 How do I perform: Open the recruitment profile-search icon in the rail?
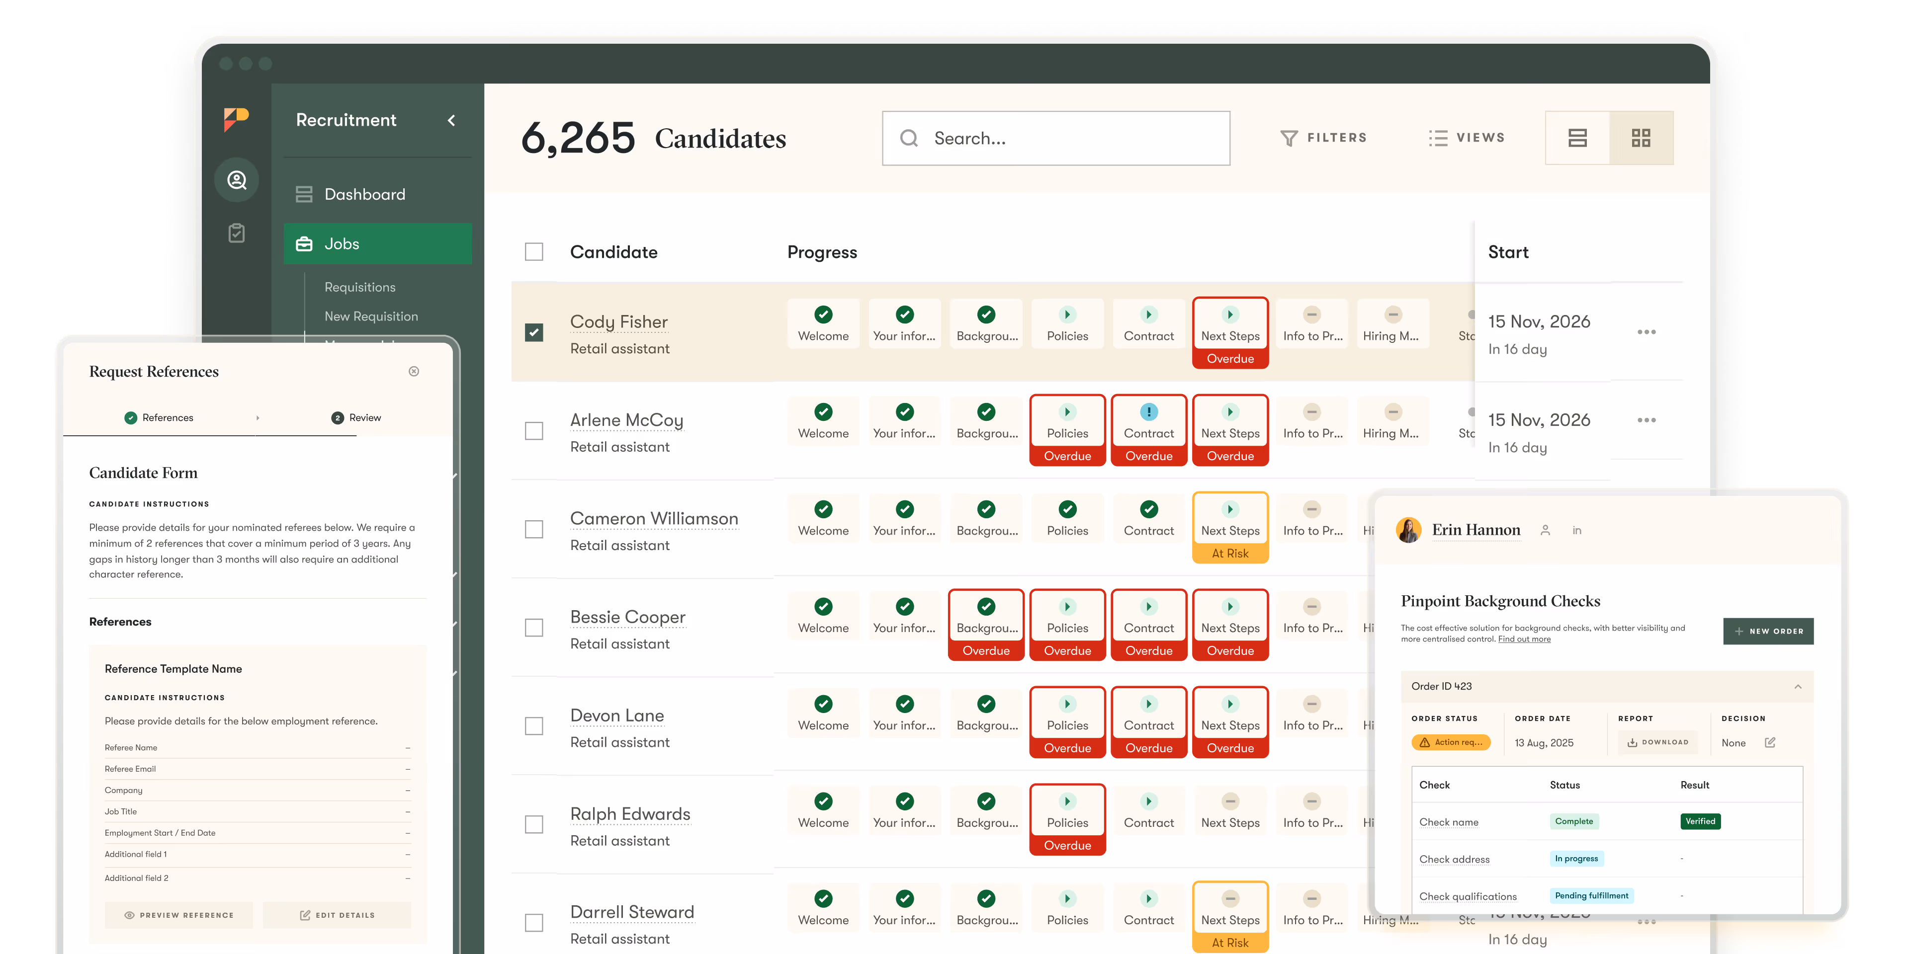(x=237, y=180)
